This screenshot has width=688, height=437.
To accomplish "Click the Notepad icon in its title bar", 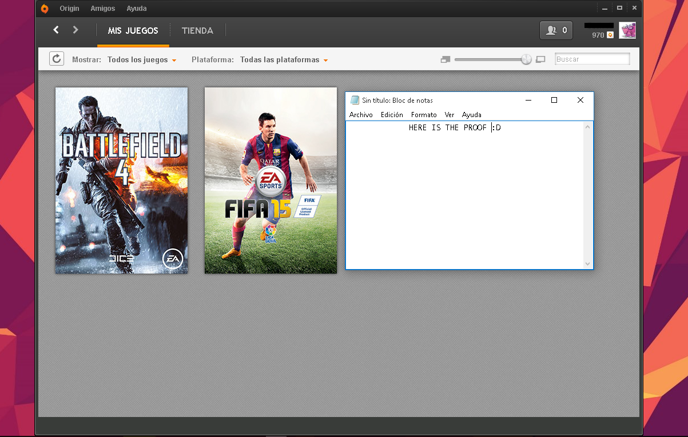I will click(355, 100).
